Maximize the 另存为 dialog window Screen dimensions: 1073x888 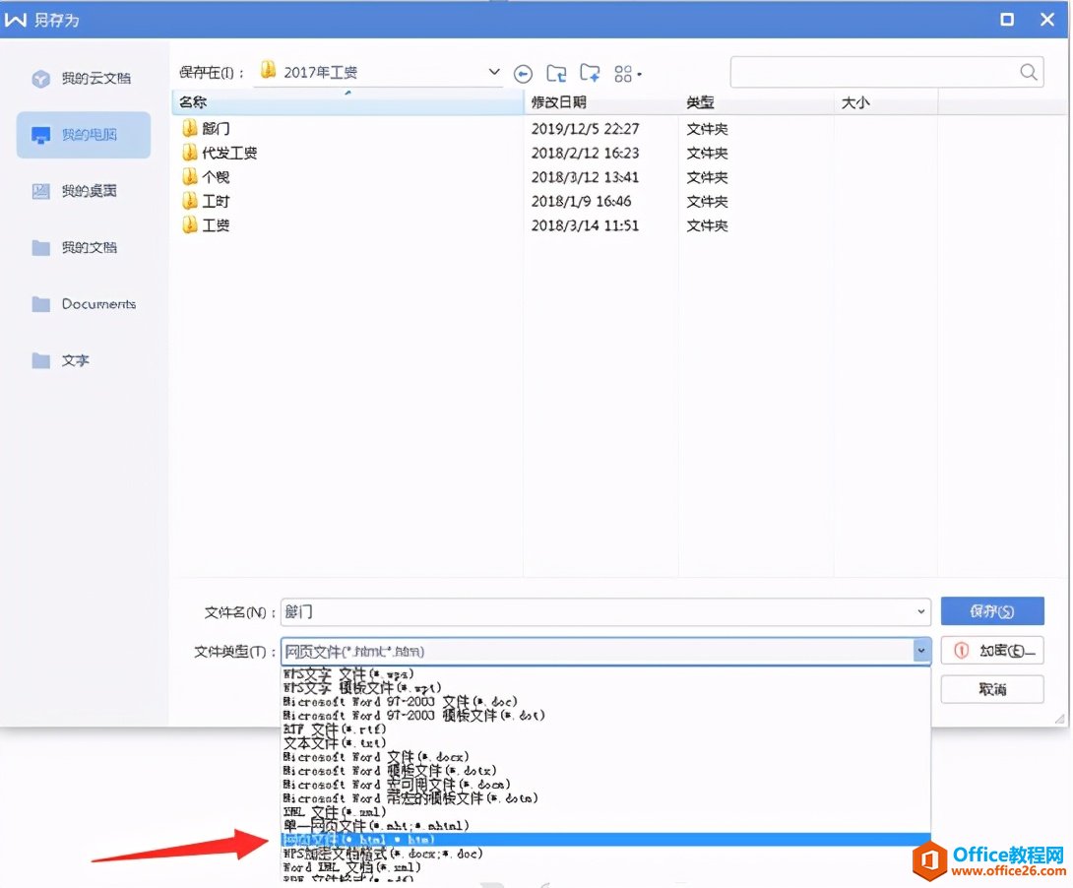[x=1007, y=19]
